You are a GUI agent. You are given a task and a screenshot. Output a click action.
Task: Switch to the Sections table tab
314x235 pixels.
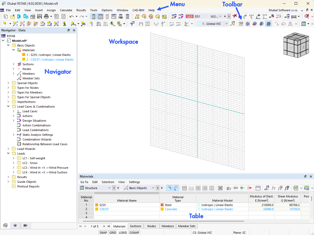pos(136,226)
